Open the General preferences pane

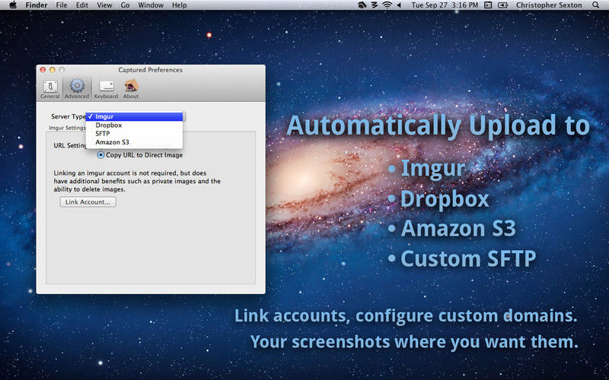[50, 89]
